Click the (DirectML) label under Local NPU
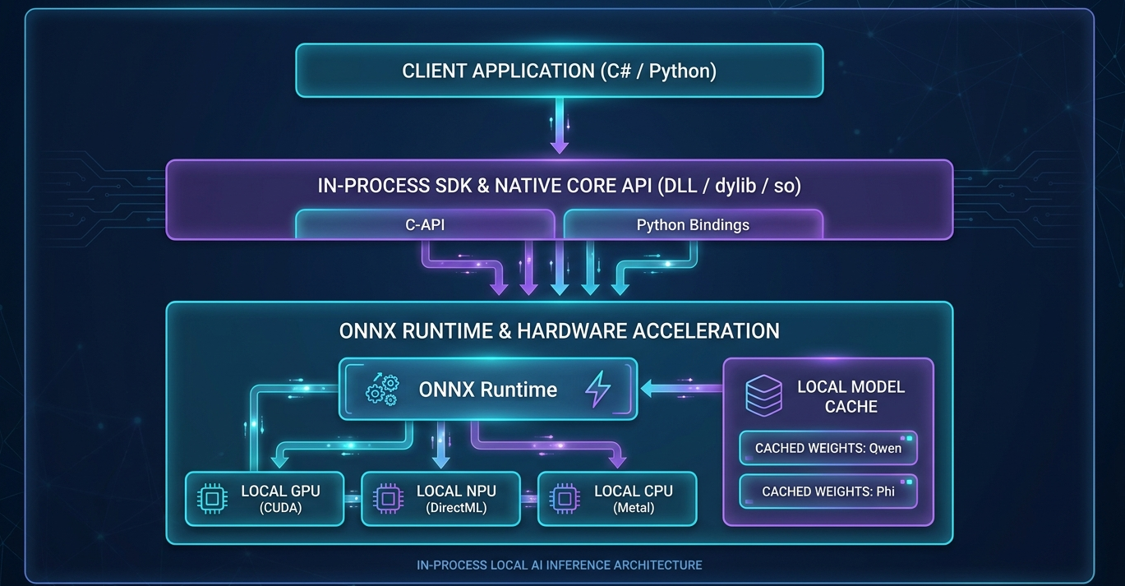 pos(456,508)
